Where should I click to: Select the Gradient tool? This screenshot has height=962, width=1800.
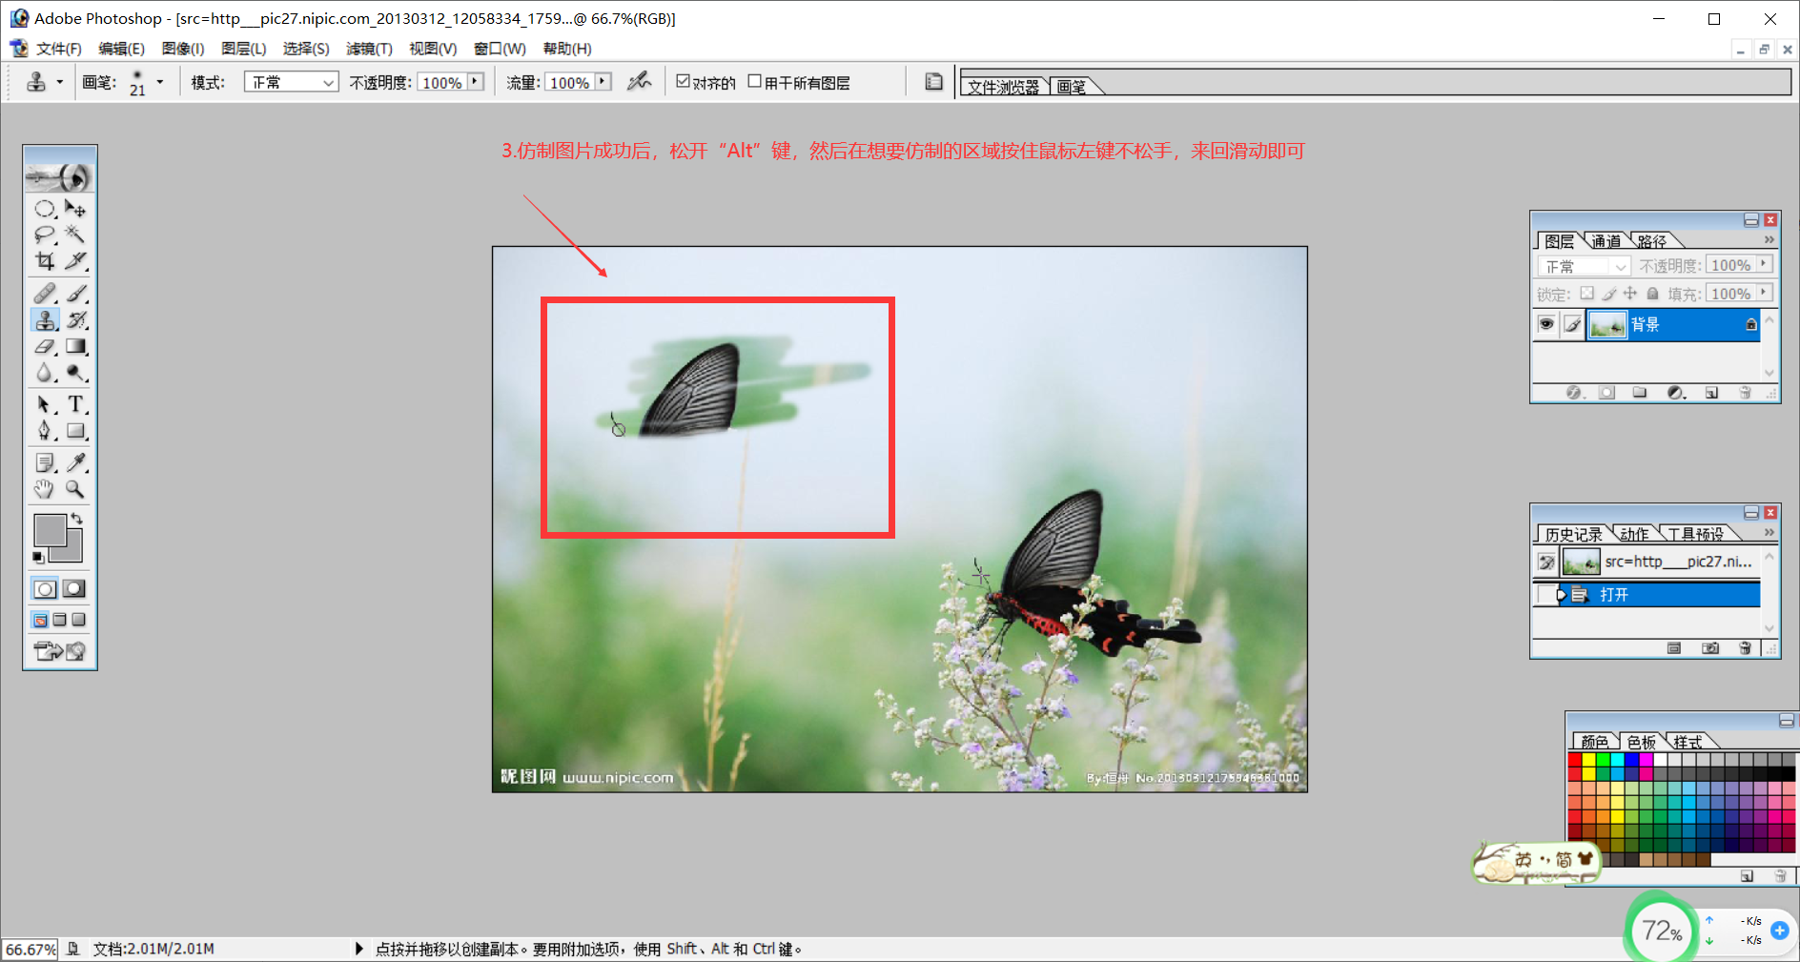(x=75, y=346)
